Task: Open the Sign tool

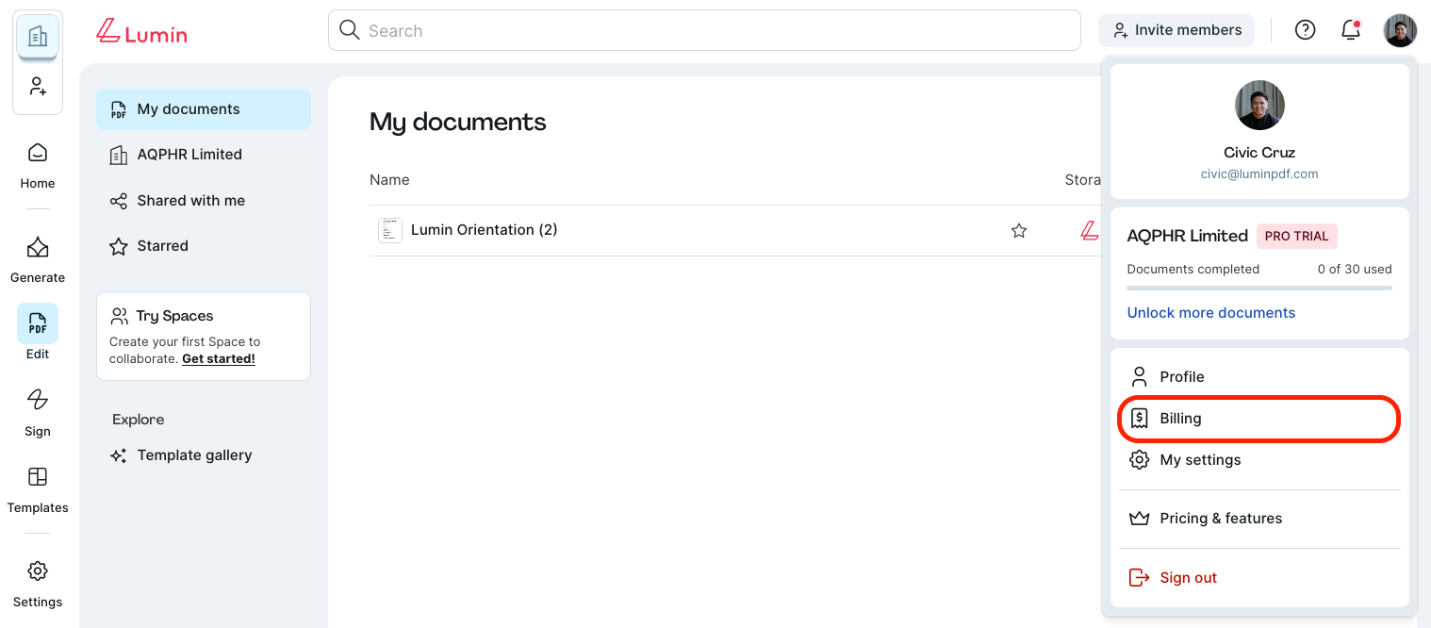Action: (x=38, y=411)
